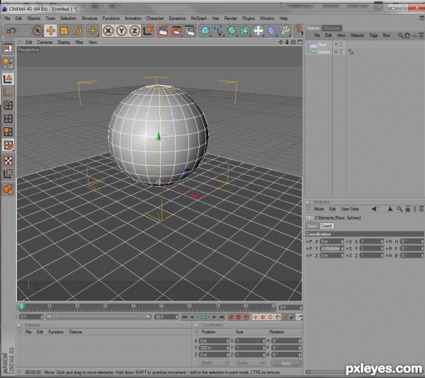
Task: Toggle Y axis lock
Action: (x=121, y=31)
